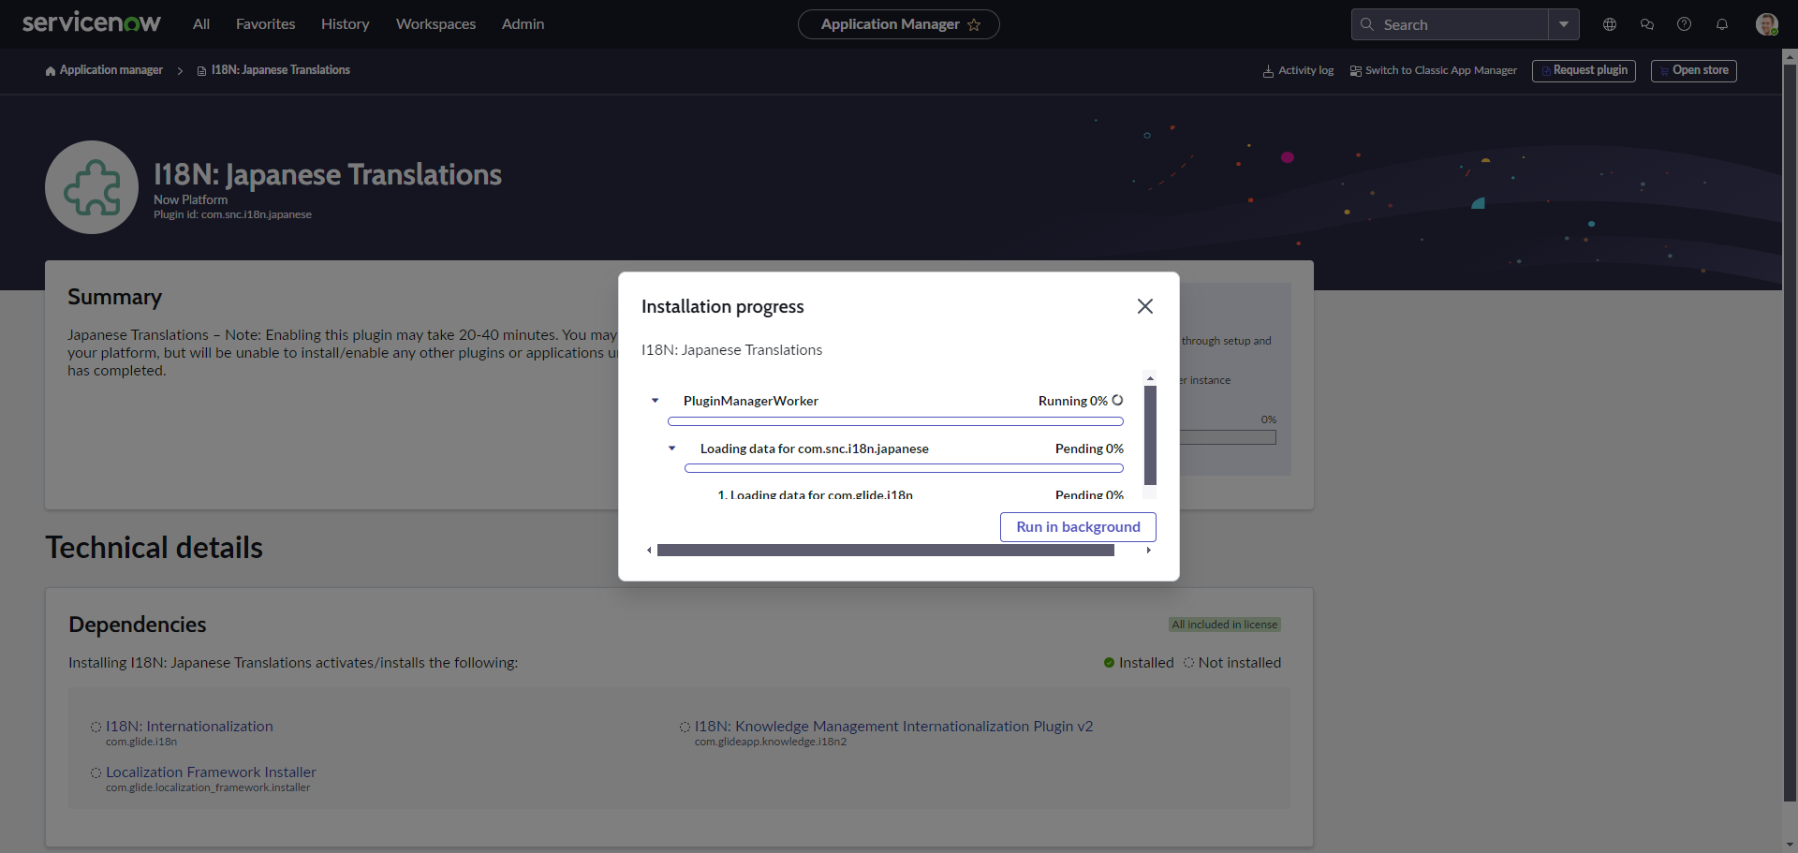Click inside the Search input field
The height and width of the screenshot is (853, 1798).
pos(1452,24)
